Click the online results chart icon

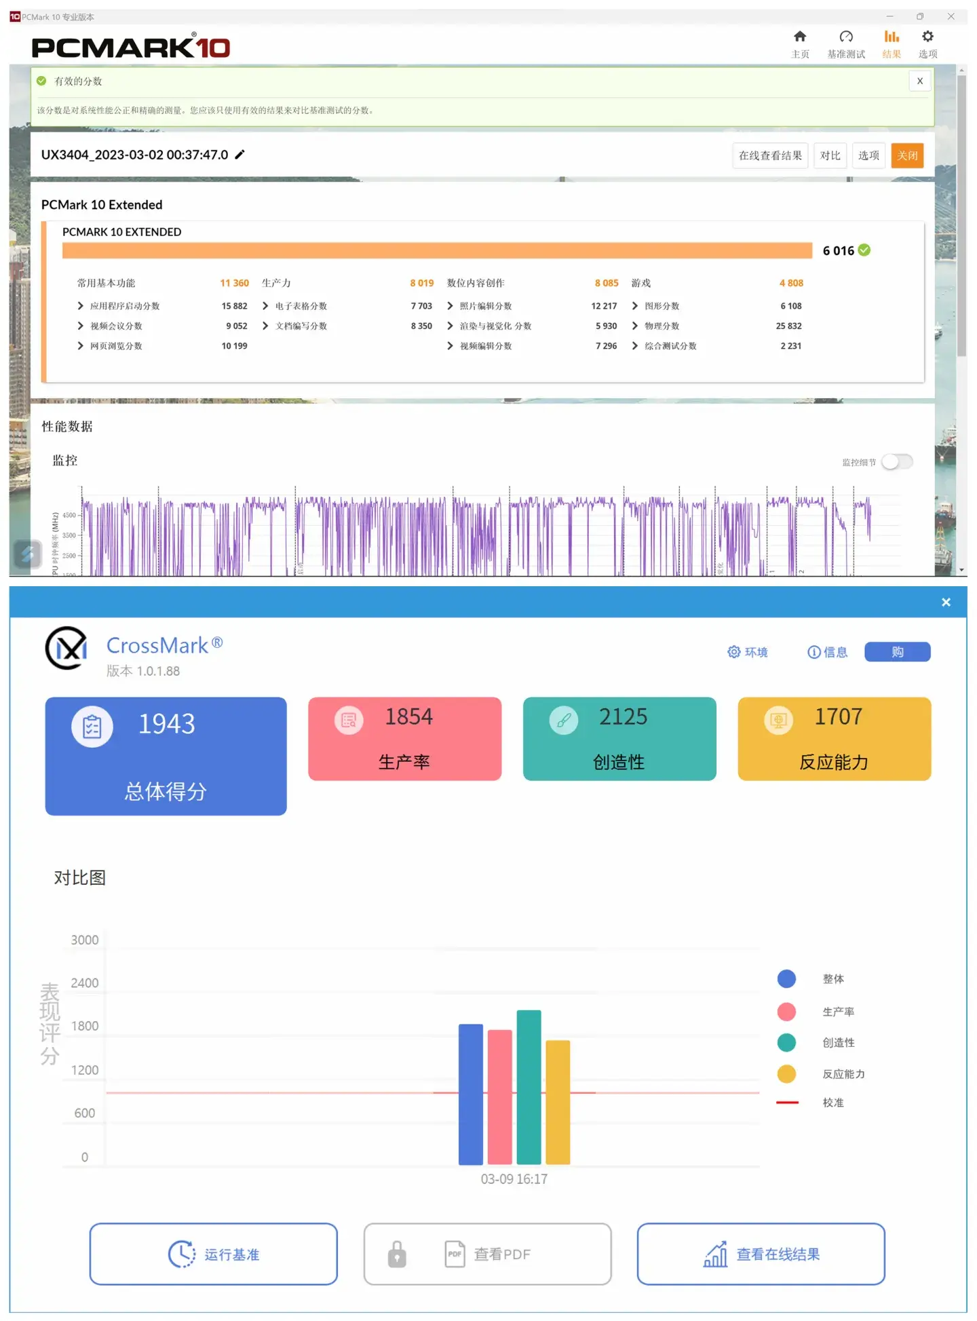[715, 1254]
